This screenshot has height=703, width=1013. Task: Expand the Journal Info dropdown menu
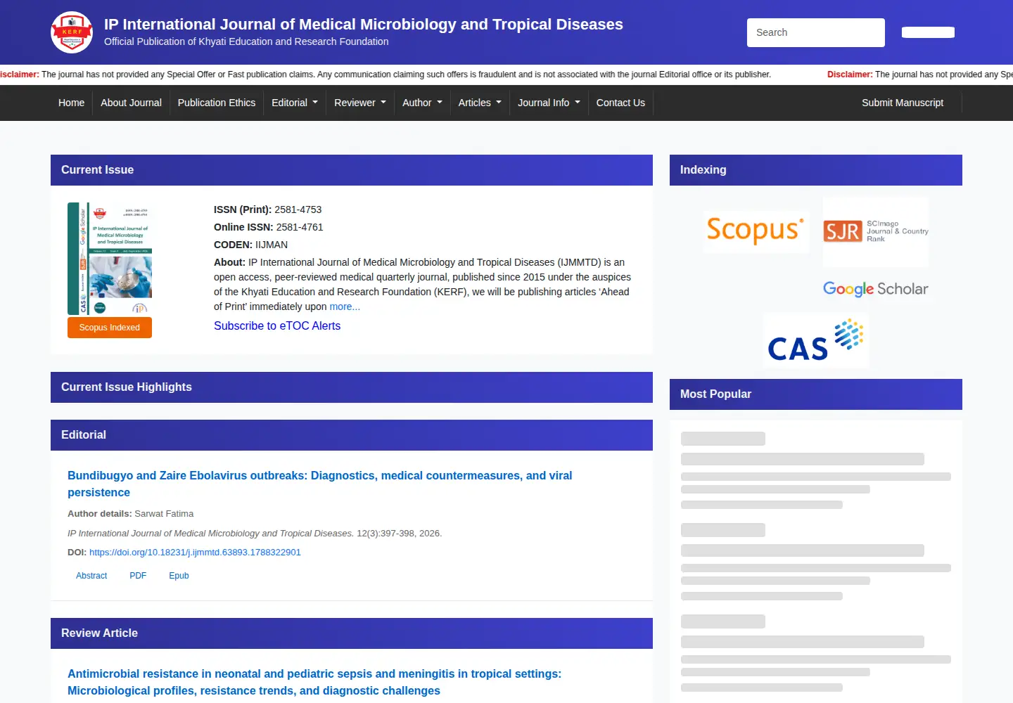point(549,103)
